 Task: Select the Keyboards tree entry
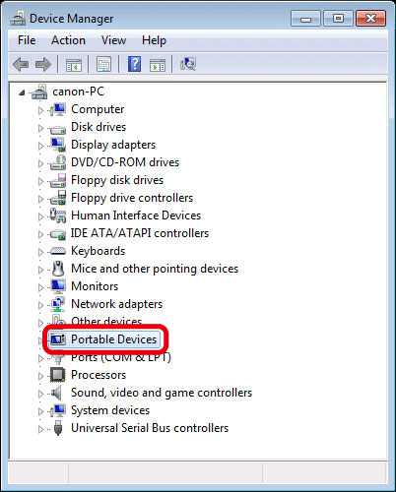(x=99, y=251)
